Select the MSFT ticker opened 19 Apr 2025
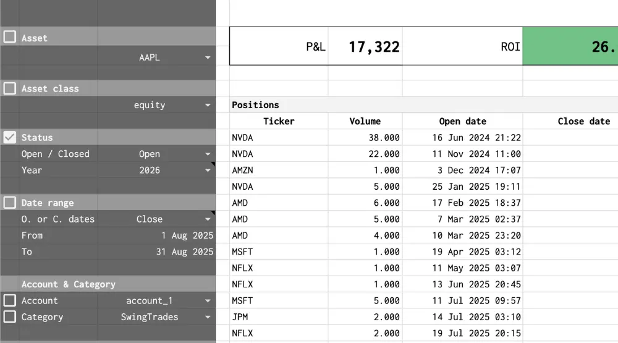 [279, 252]
